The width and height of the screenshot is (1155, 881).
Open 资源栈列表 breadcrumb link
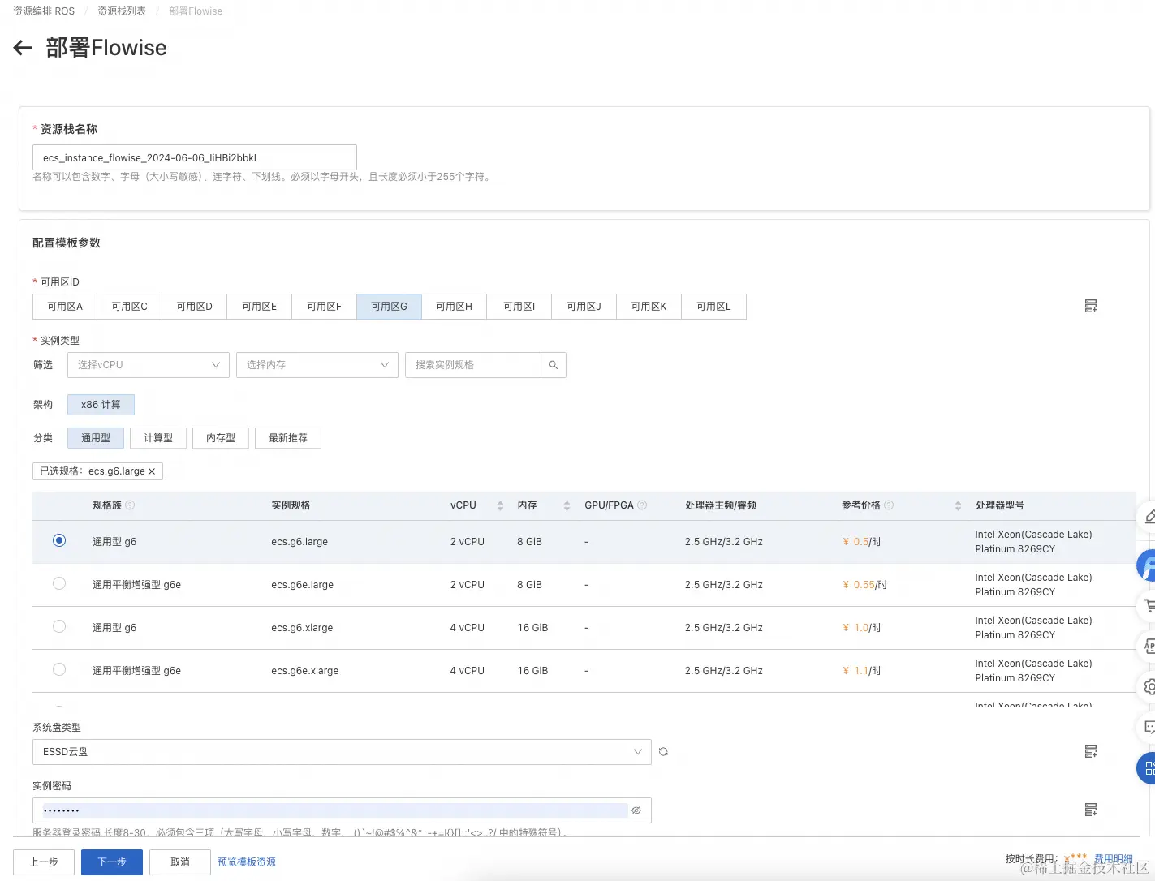tap(122, 11)
